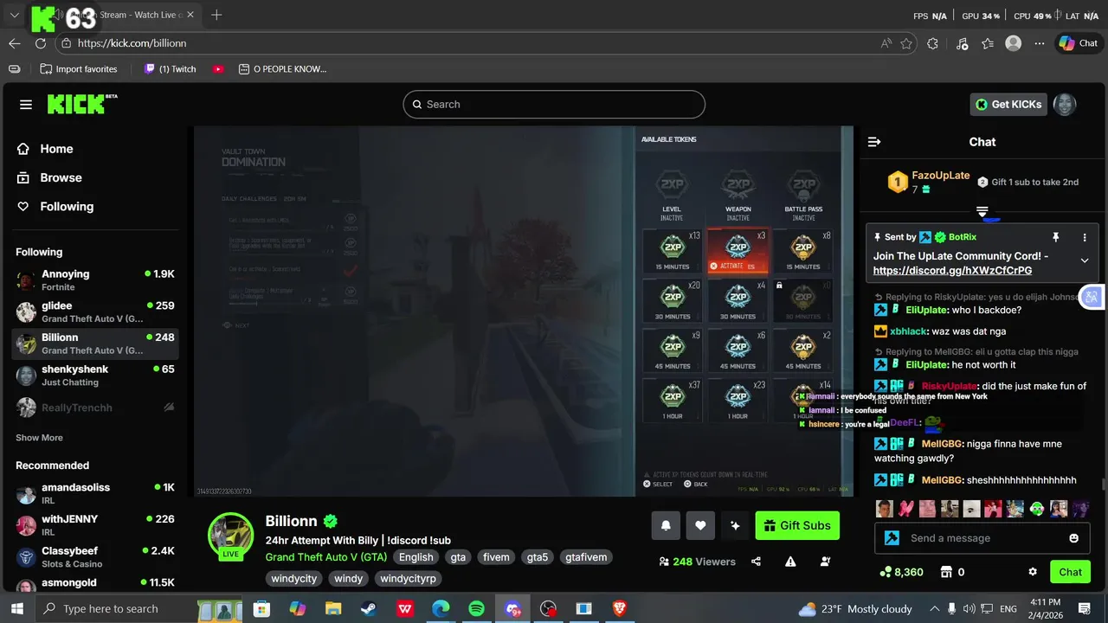The image size is (1108, 623).
Task: Click username xbhlack in chat
Action: coord(909,331)
